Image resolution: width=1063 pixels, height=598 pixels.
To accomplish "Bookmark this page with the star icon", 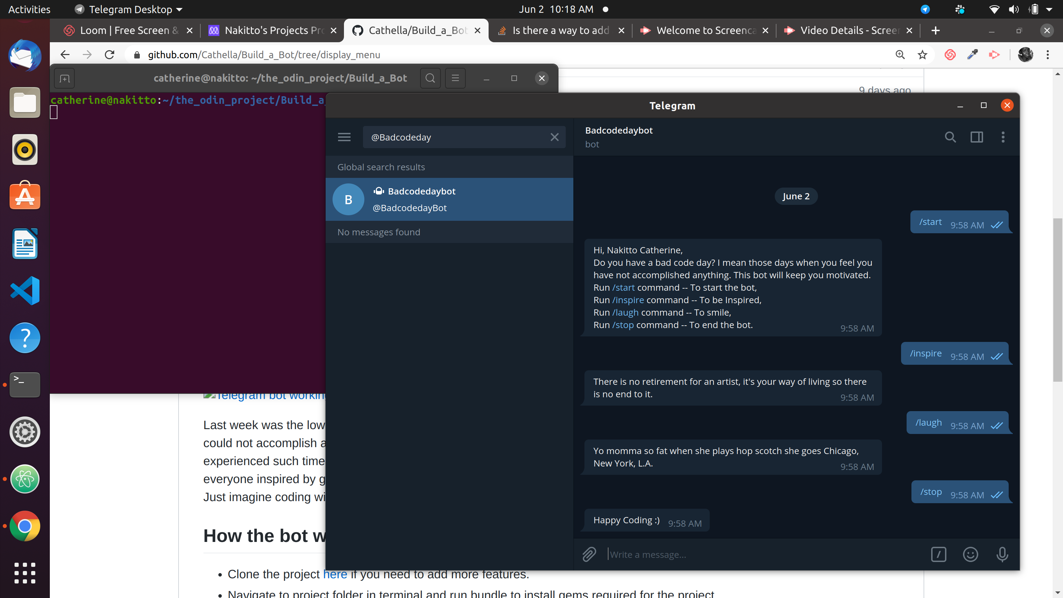I will tap(922, 54).
